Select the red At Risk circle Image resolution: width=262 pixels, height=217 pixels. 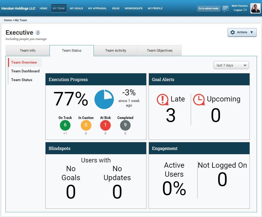[x=105, y=125]
